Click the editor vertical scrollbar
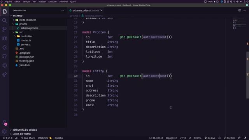The width and height of the screenshot is (249, 140). pyautogui.click(x=247, y=75)
